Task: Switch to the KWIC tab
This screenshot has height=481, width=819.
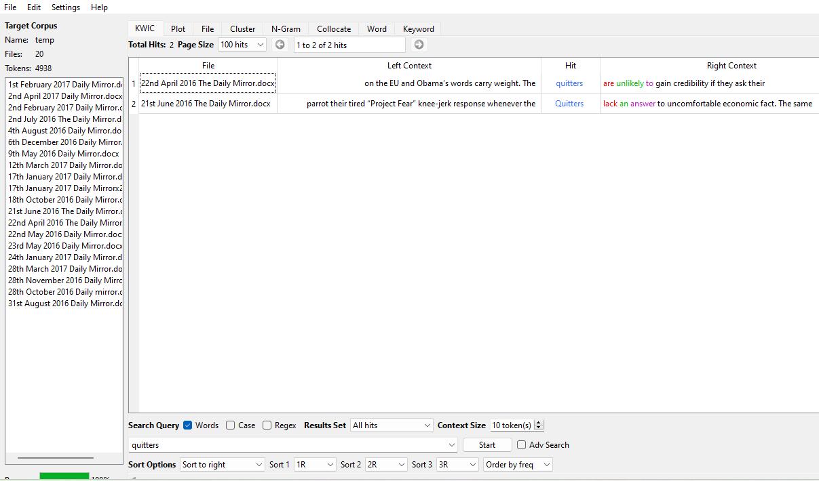Action: [x=145, y=28]
